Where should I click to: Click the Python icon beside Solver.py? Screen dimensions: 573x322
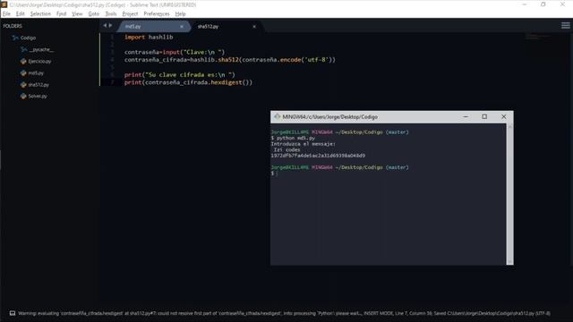(23, 97)
